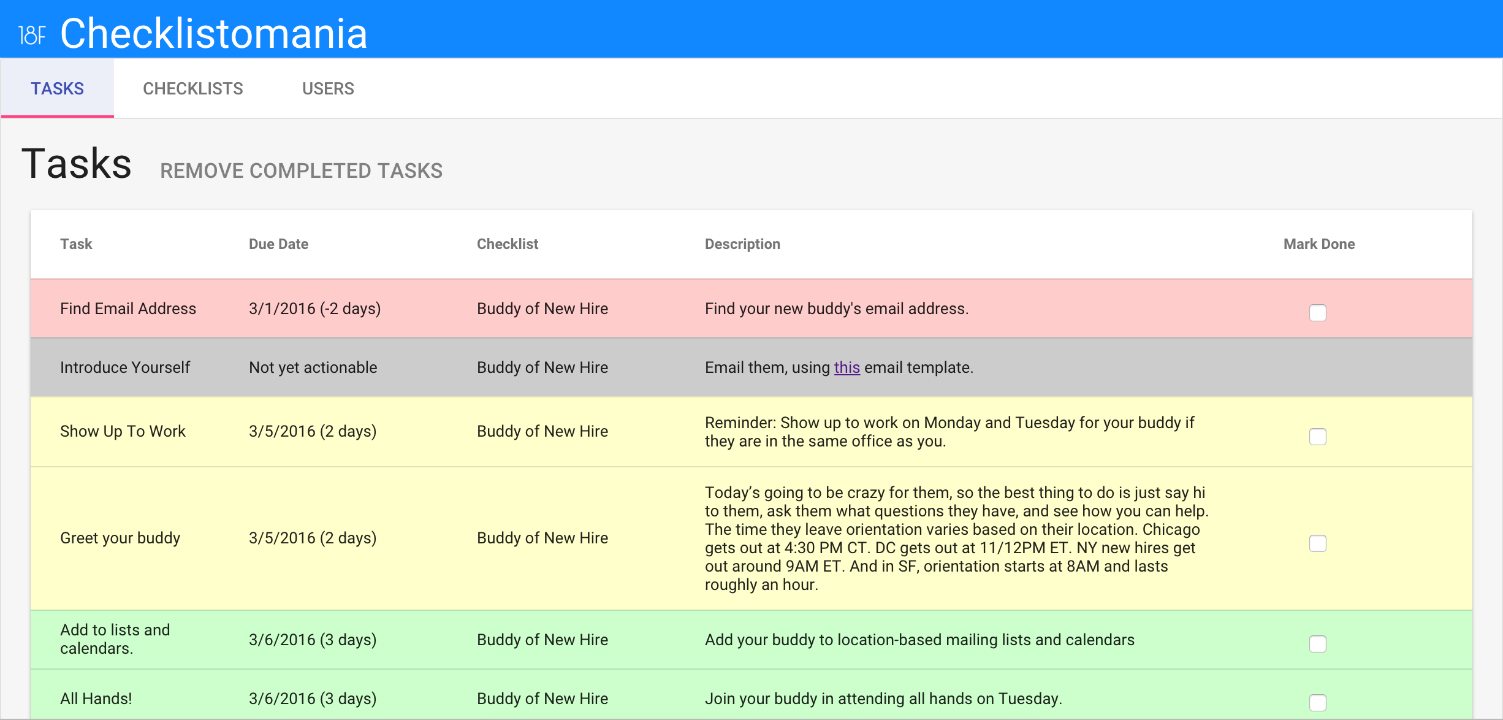Viewport: 1503px width, 720px height.
Task: Click the Checklistomania title
Action: (213, 34)
